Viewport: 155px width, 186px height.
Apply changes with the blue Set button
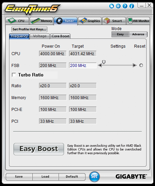(94, 177)
